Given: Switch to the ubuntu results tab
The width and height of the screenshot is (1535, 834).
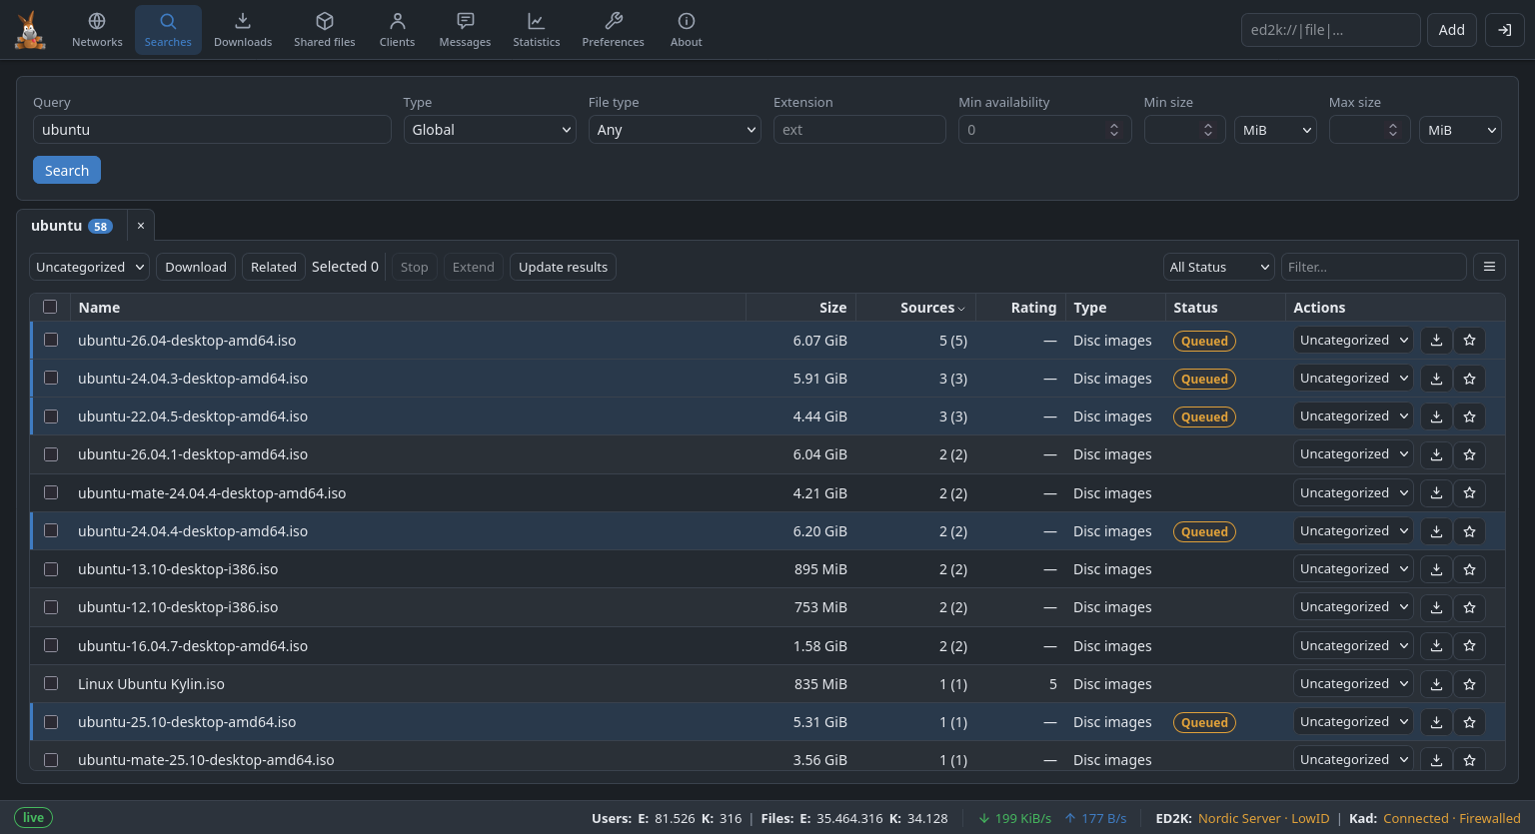Looking at the screenshot, I should click(71, 226).
